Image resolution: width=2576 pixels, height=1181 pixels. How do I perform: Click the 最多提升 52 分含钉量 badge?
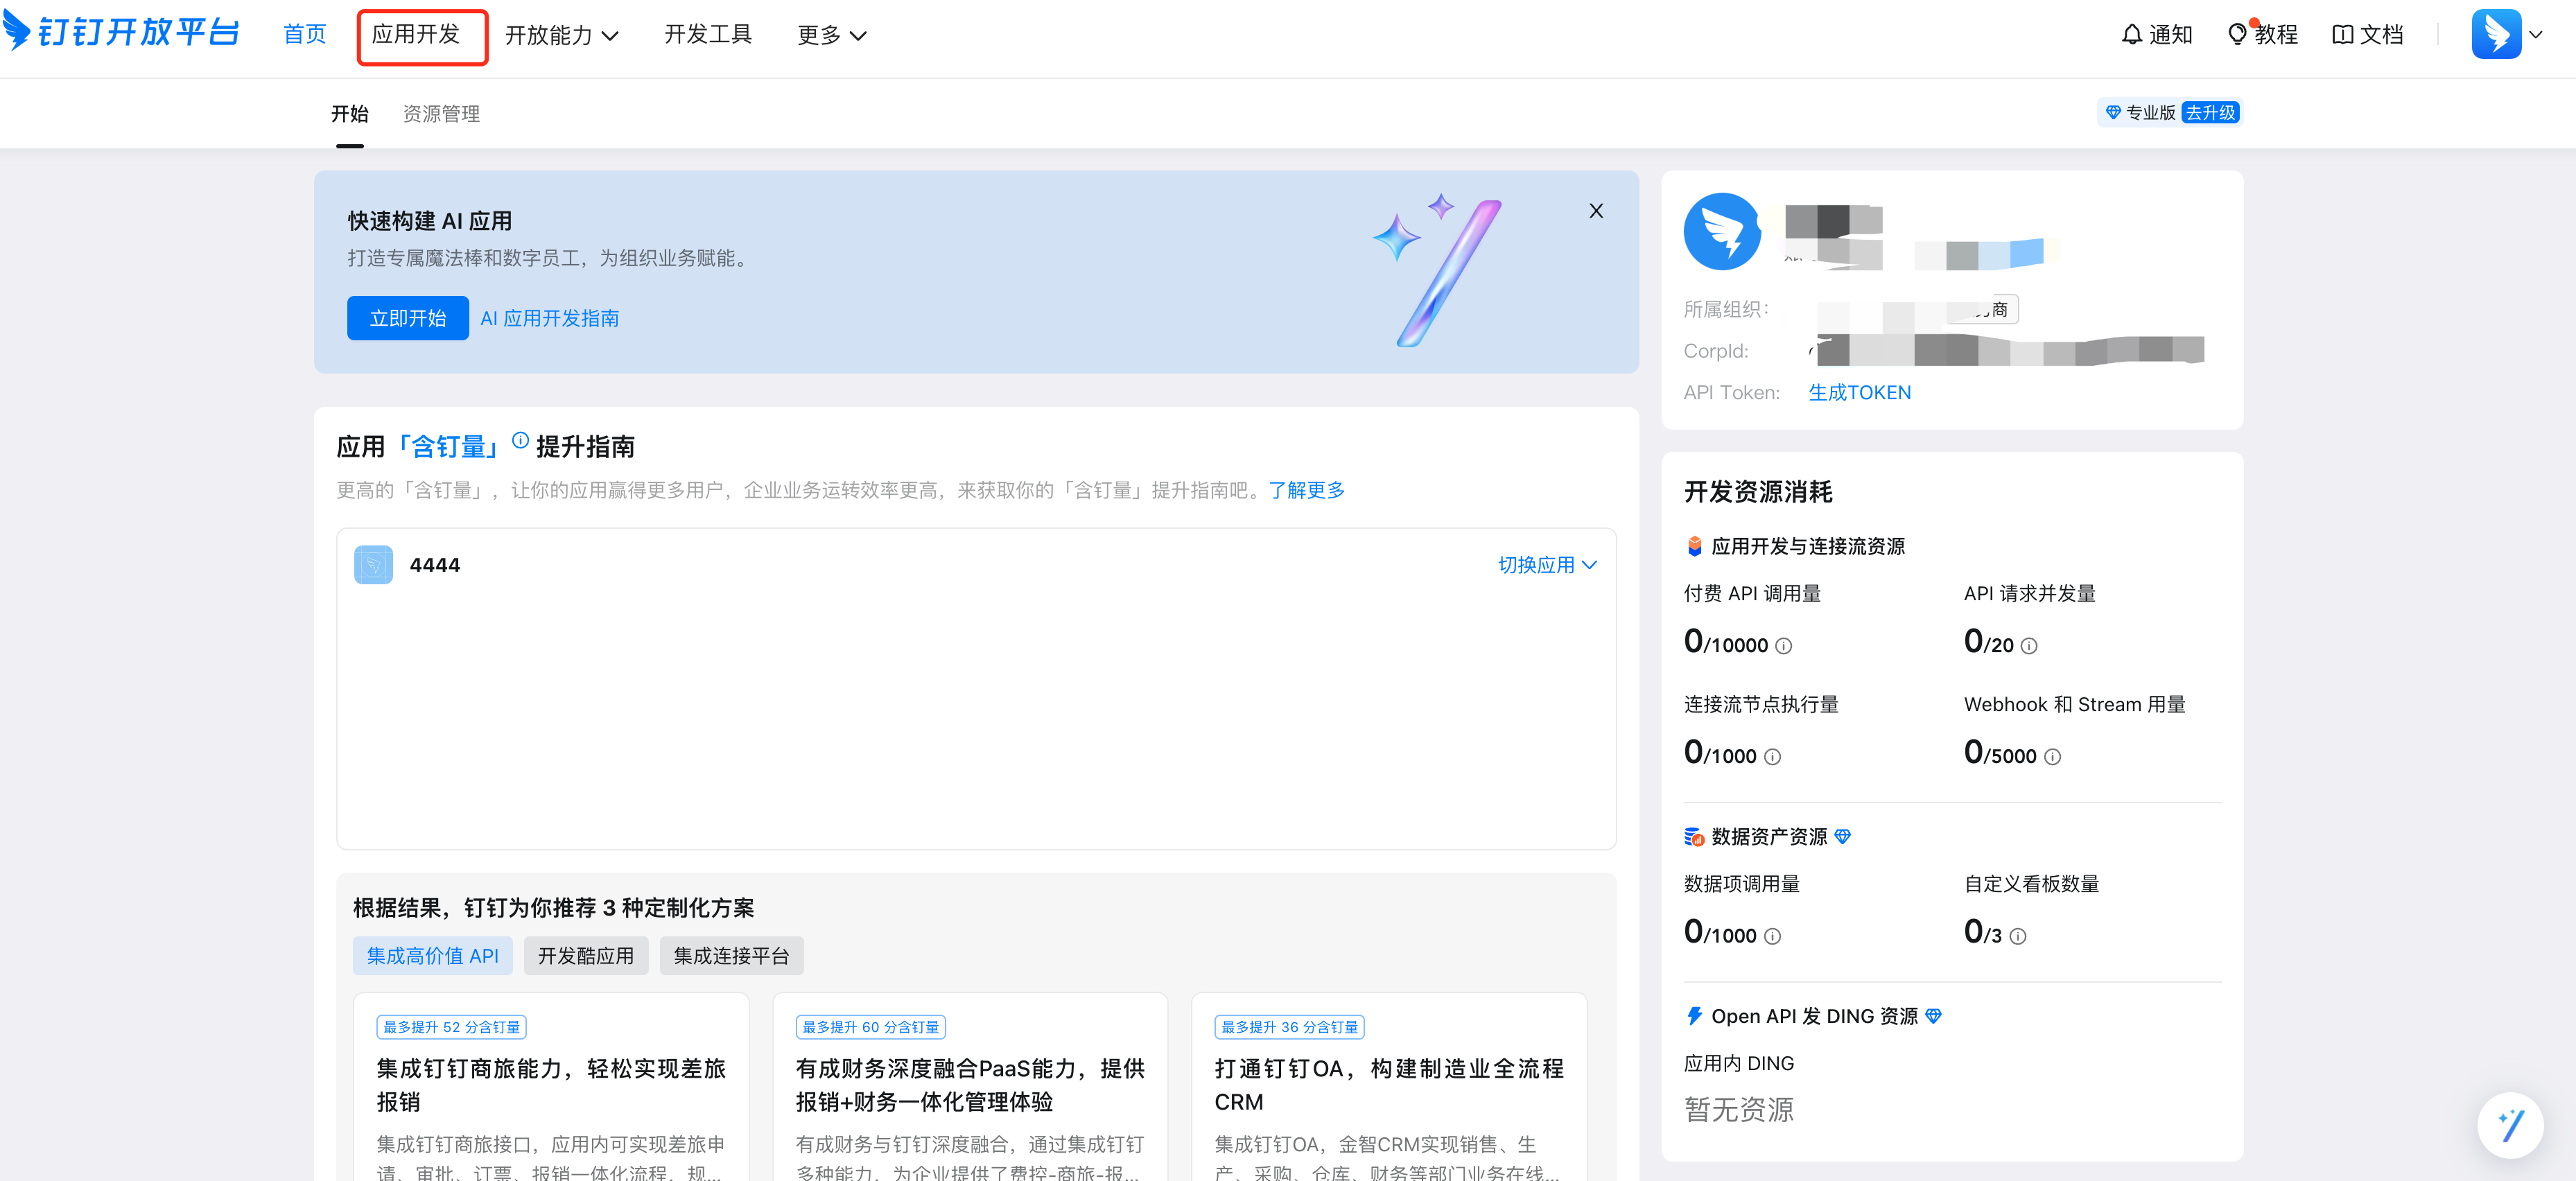tap(451, 1027)
